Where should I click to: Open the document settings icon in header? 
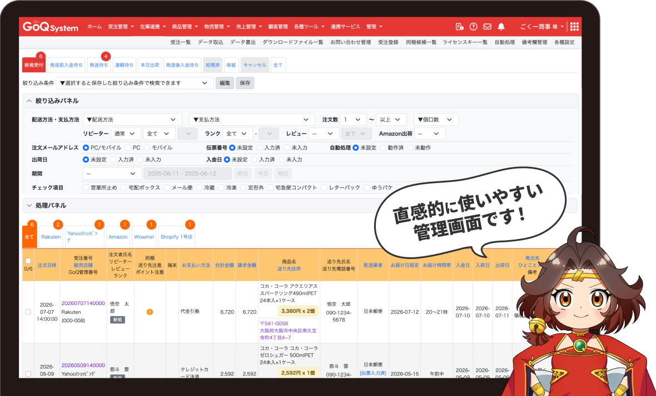tap(459, 27)
